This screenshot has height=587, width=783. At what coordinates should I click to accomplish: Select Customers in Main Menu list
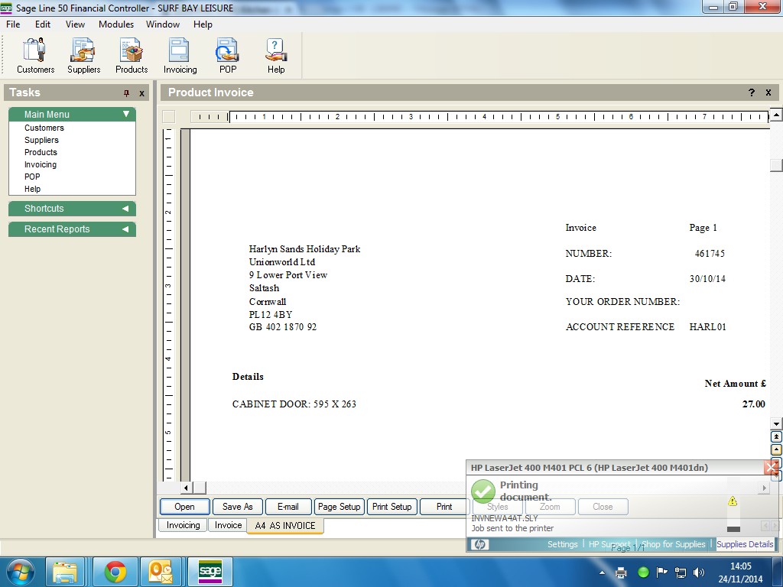coord(44,128)
